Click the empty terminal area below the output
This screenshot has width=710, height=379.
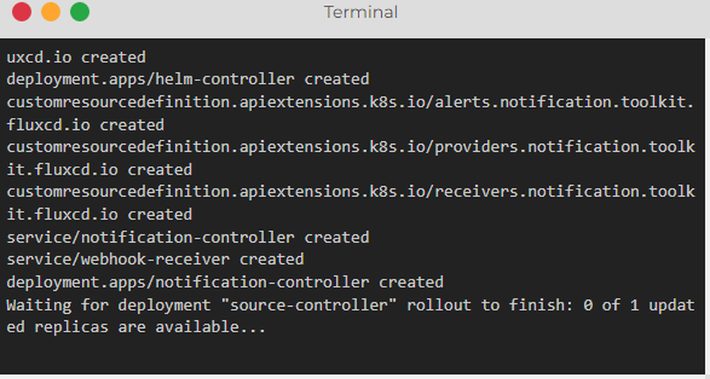coord(355,355)
